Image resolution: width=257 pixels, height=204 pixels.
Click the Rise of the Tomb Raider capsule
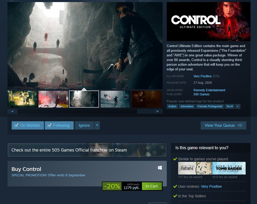(x=229, y=168)
